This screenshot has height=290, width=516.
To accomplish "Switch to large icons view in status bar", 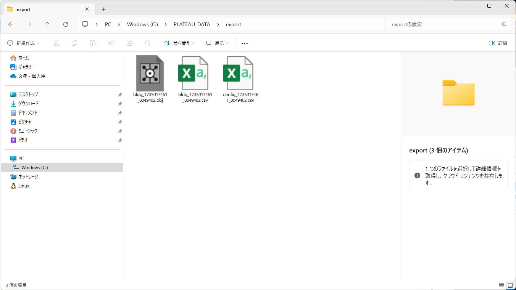I will coord(510,285).
